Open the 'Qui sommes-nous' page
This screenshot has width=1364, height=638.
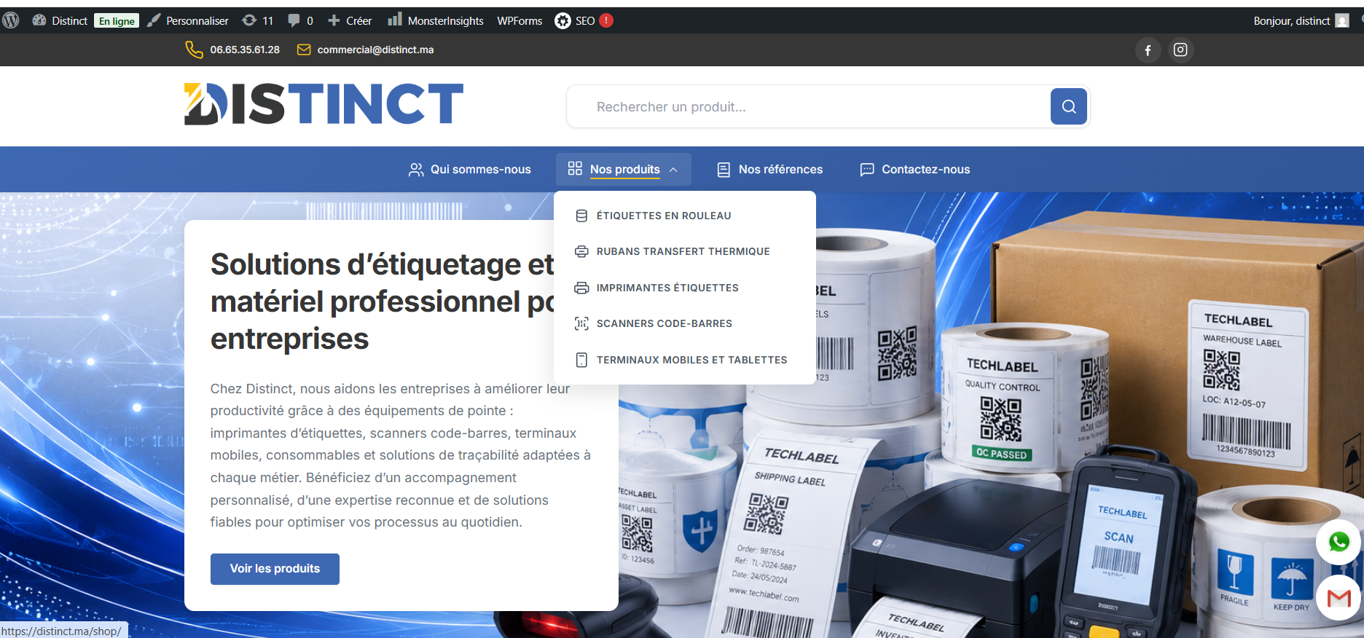coord(480,169)
